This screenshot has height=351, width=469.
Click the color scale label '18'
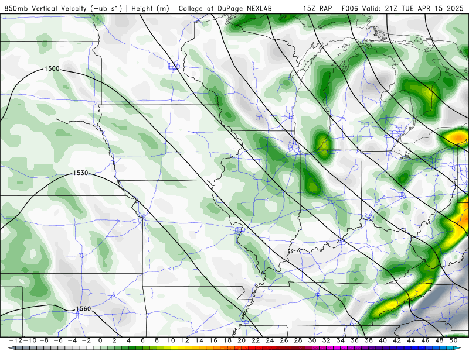tap(227, 340)
